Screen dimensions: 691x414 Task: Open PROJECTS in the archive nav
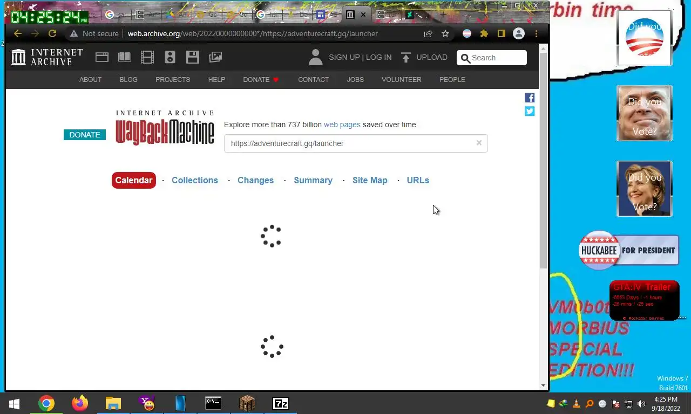(173, 79)
